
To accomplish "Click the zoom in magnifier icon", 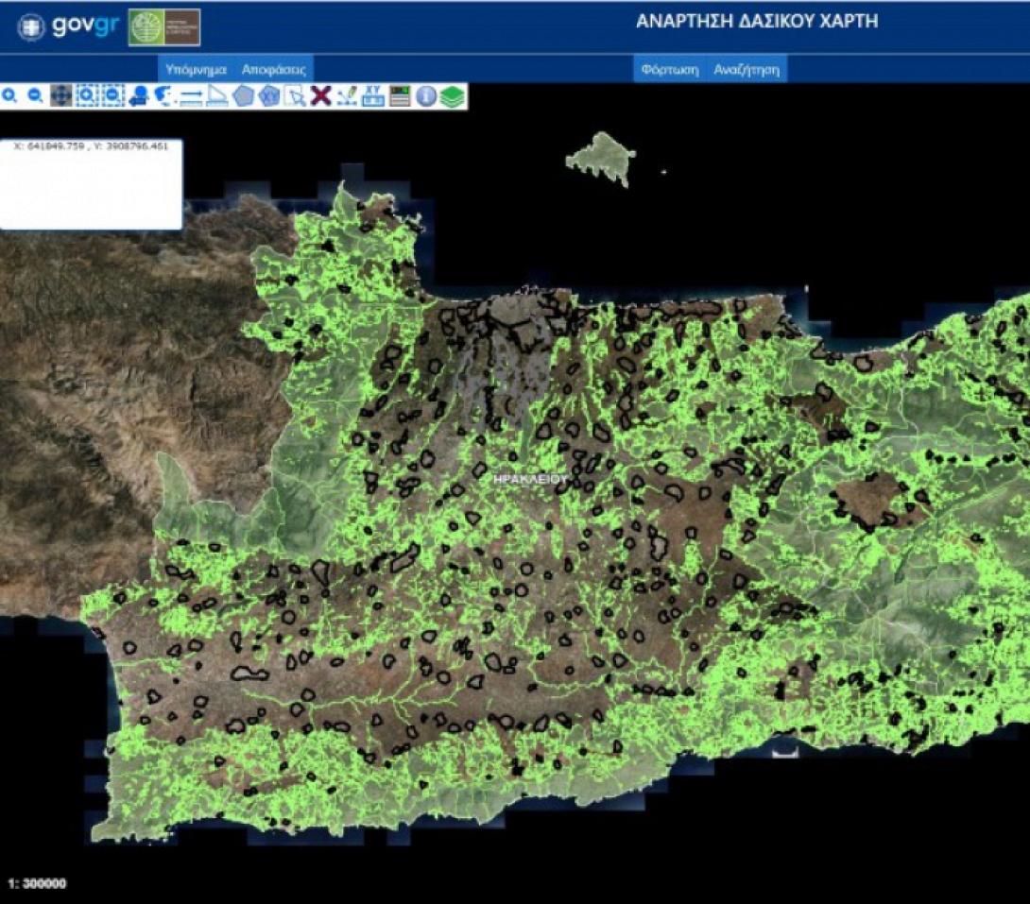I will pyautogui.click(x=9, y=95).
